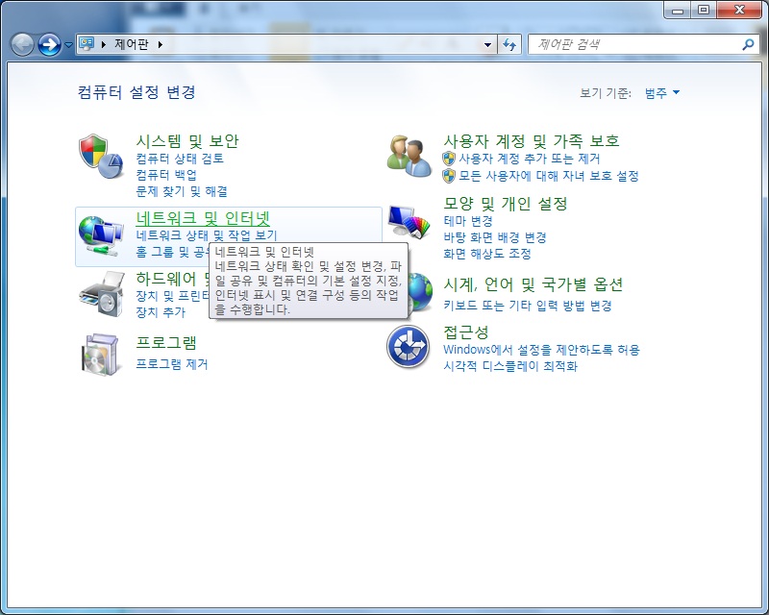Open the recent pages dropdown arrow
This screenshot has width=769, height=615.
point(68,45)
